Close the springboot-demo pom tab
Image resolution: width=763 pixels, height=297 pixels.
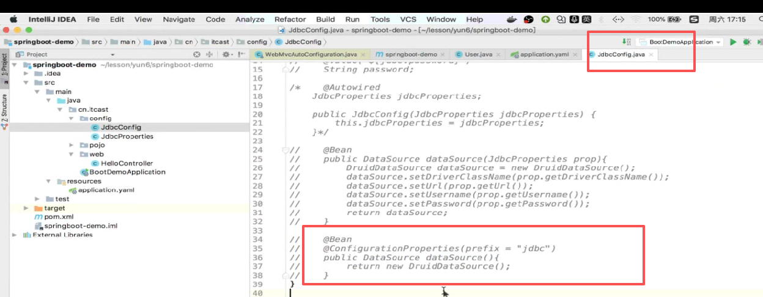(443, 54)
